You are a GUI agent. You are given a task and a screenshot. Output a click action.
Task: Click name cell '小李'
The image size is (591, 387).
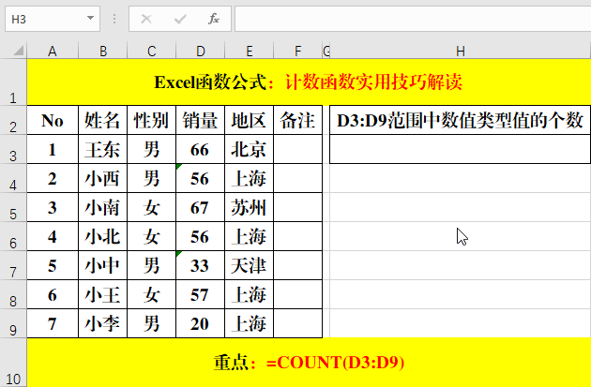103,324
